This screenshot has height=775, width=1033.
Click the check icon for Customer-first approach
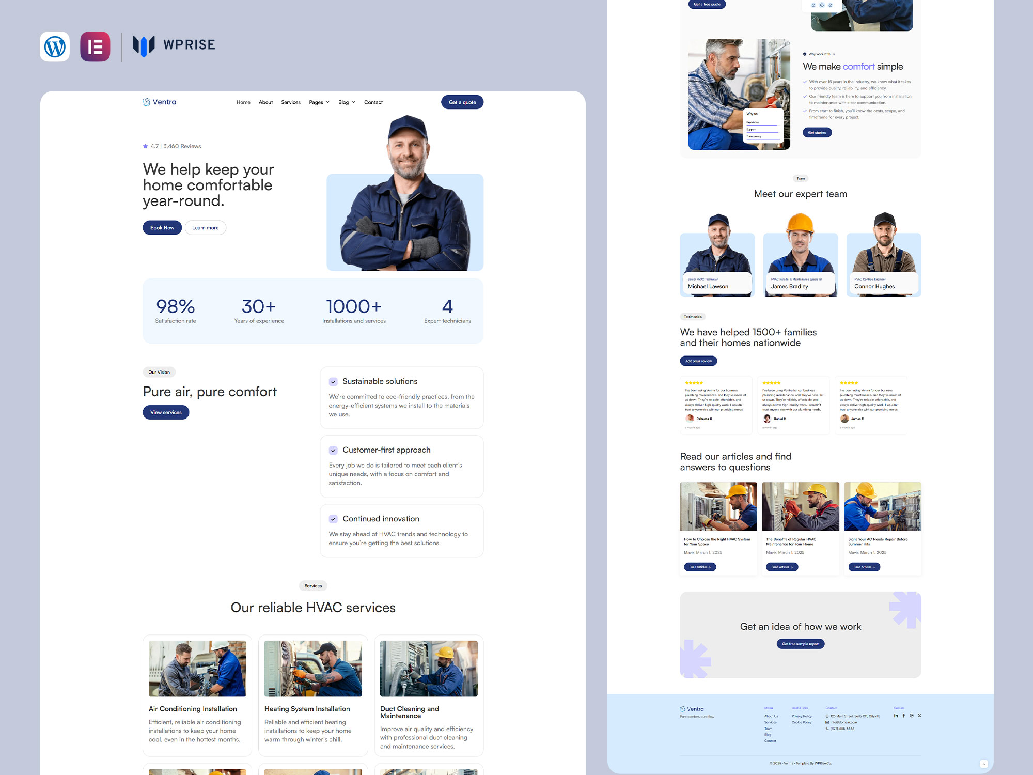(333, 450)
